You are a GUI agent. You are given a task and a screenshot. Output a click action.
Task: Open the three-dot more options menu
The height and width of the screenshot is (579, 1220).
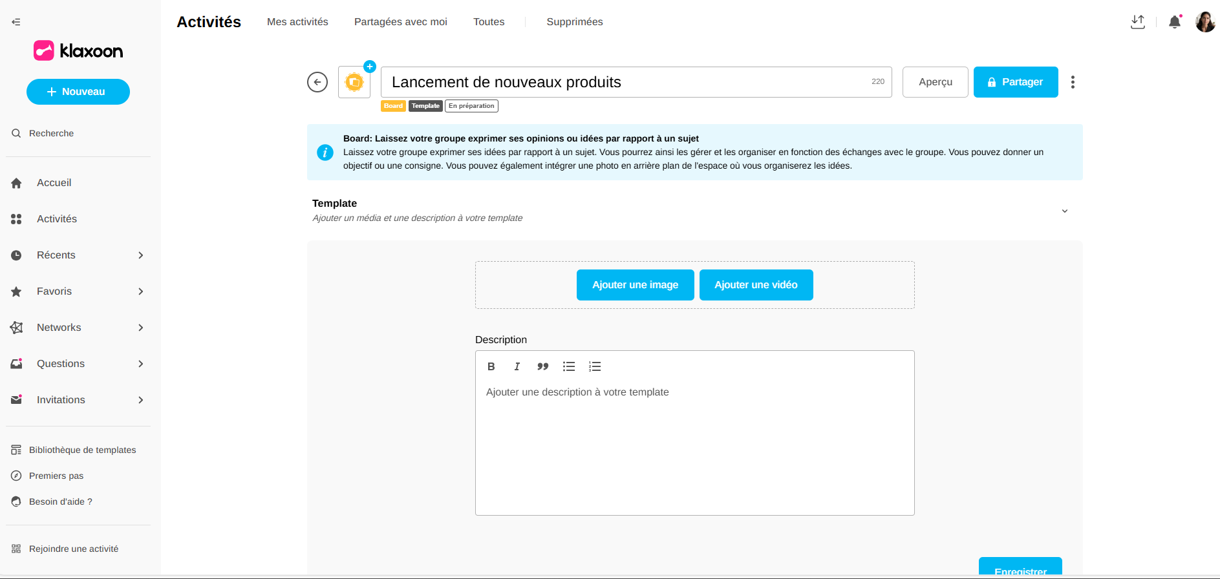point(1073,82)
